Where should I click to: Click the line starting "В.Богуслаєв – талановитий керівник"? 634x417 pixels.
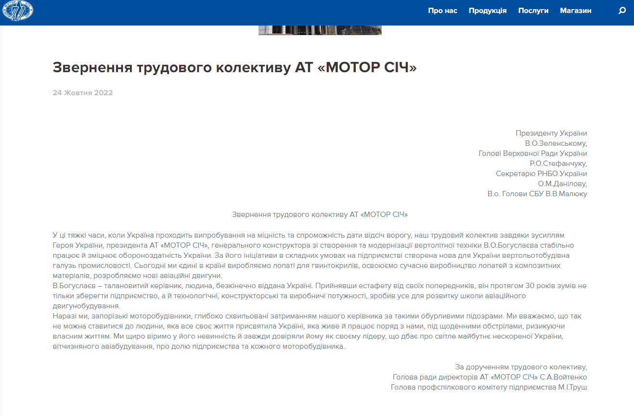pyautogui.click(x=320, y=286)
